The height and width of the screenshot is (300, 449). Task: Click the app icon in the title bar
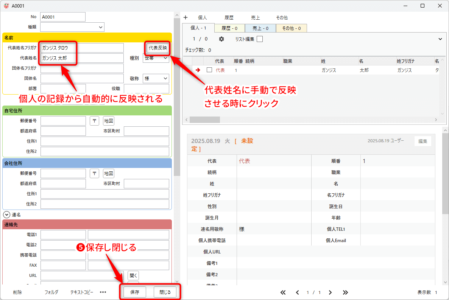click(6, 6)
